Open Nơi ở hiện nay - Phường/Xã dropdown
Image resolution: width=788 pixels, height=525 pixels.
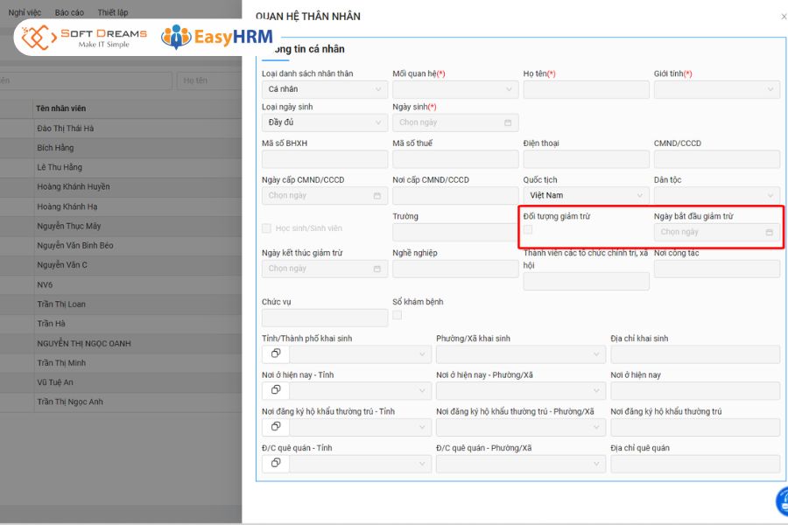pos(521,390)
